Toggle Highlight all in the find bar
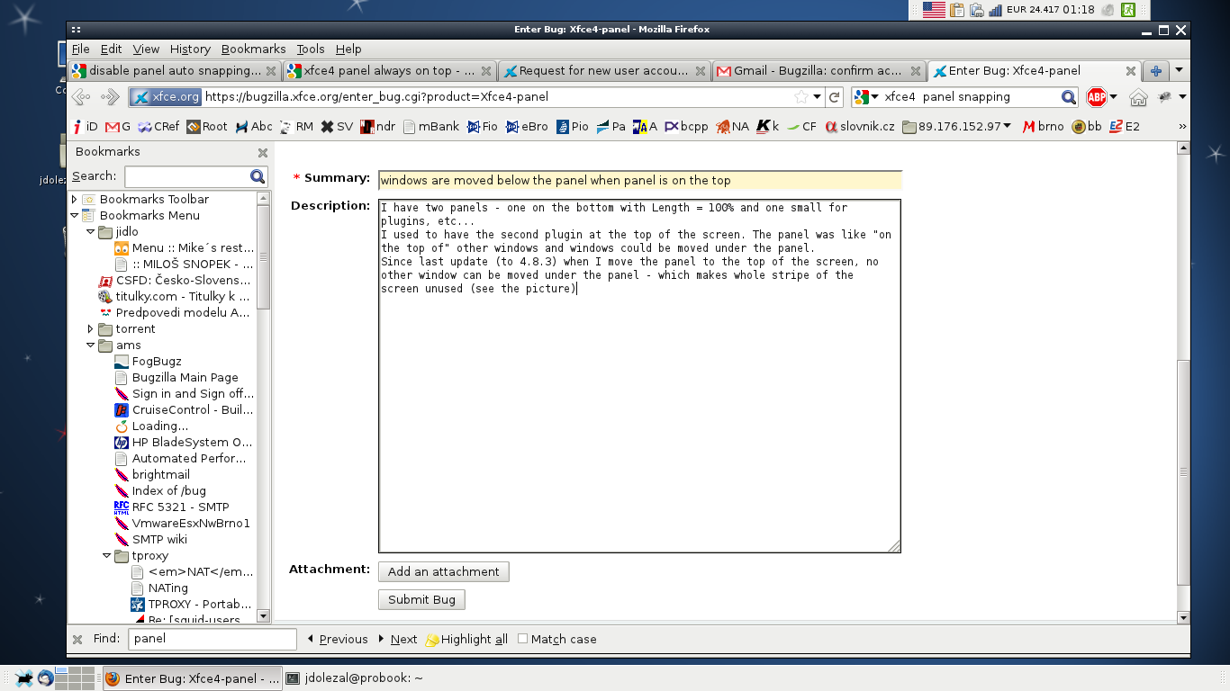Viewport: 1230px width, 691px height. 466,640
